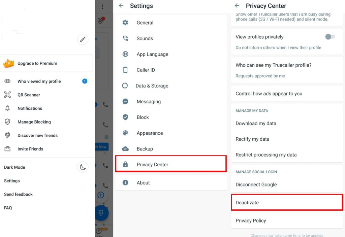This screenshot has width=345, height=237.
Task: Tap the globe icon next to App Language
Action: [x=125, y=54]
